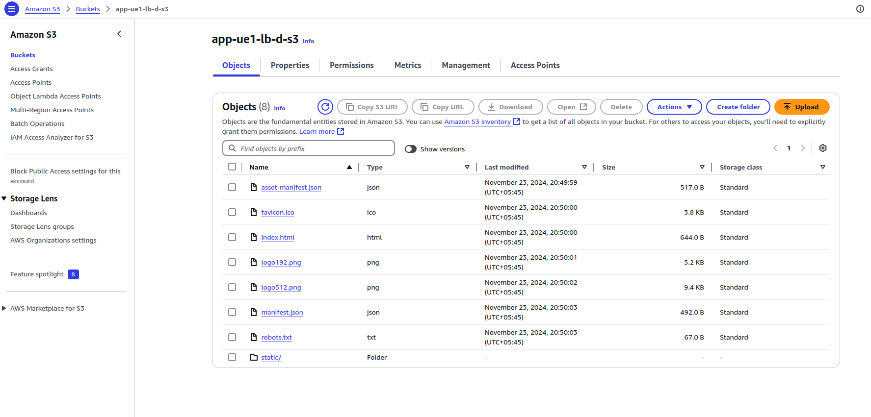Screen dimensions: 871x417
Task: Check the index.html row checkbox
Action: click(232, 237)
